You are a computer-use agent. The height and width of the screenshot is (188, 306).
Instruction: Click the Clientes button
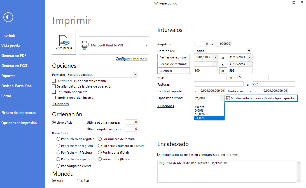[174, 71]
